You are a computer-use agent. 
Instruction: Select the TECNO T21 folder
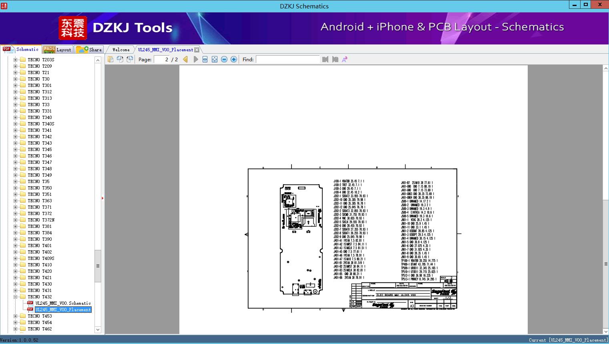38,72
